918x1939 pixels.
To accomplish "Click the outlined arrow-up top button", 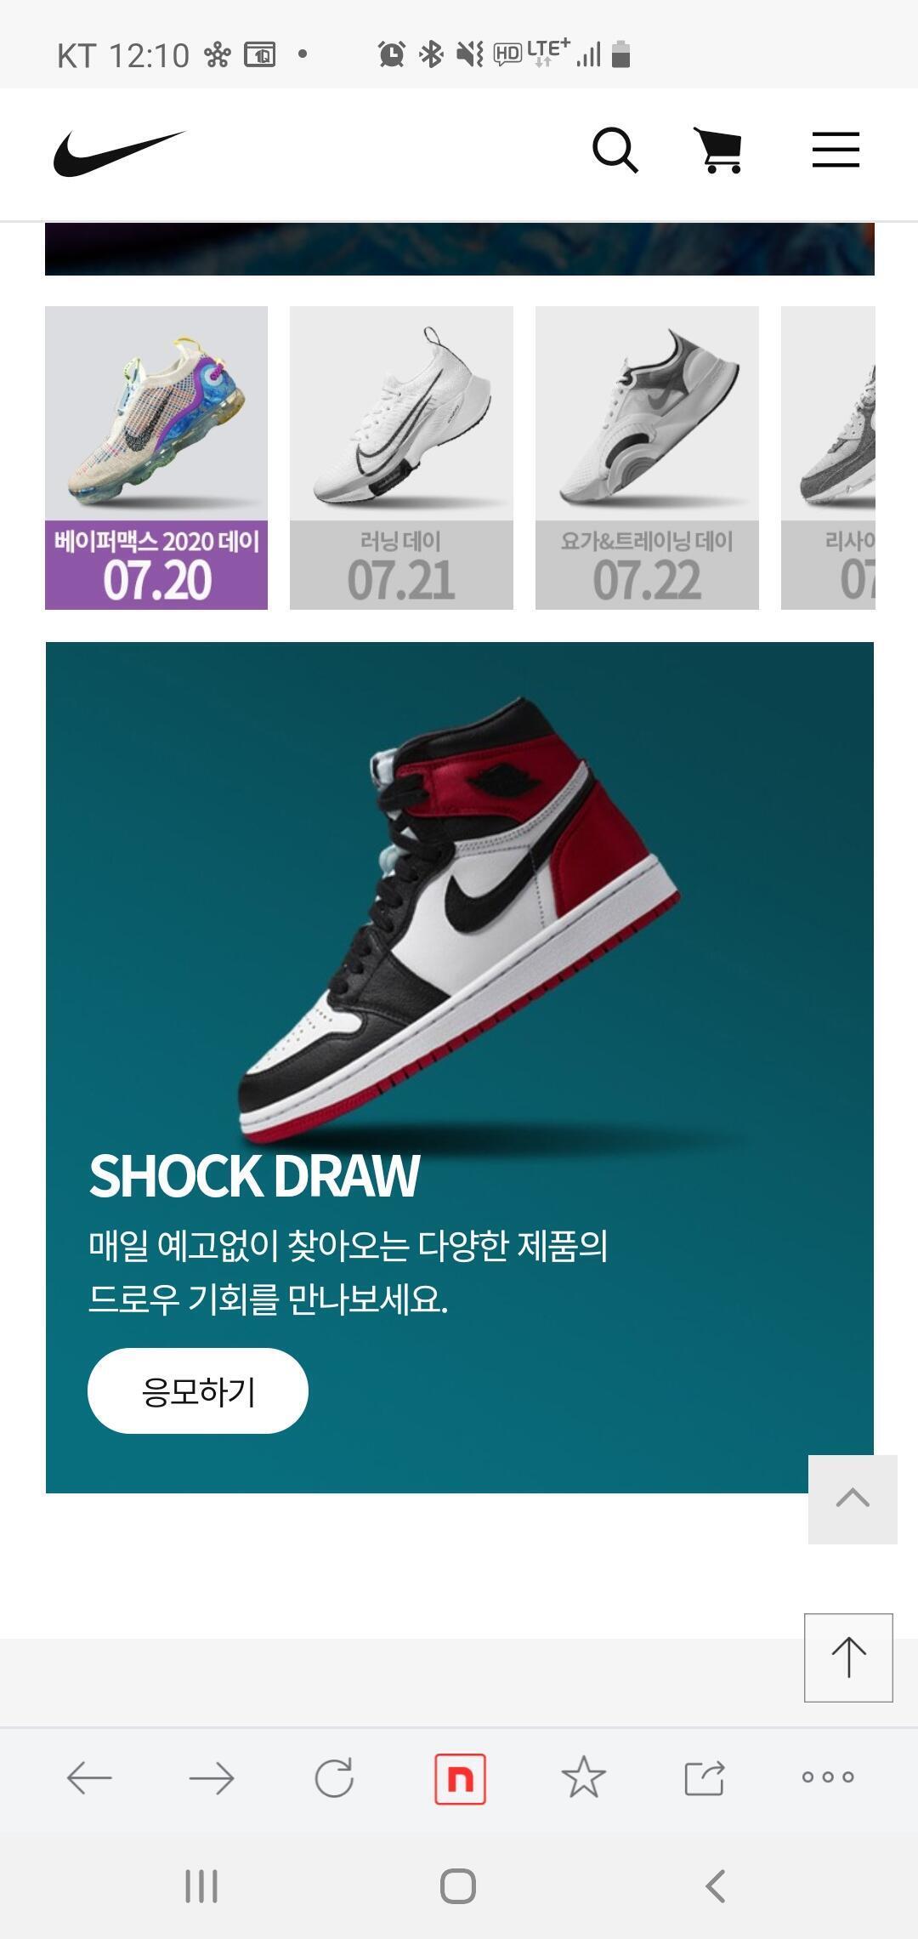I will (x=848, y=1658).
